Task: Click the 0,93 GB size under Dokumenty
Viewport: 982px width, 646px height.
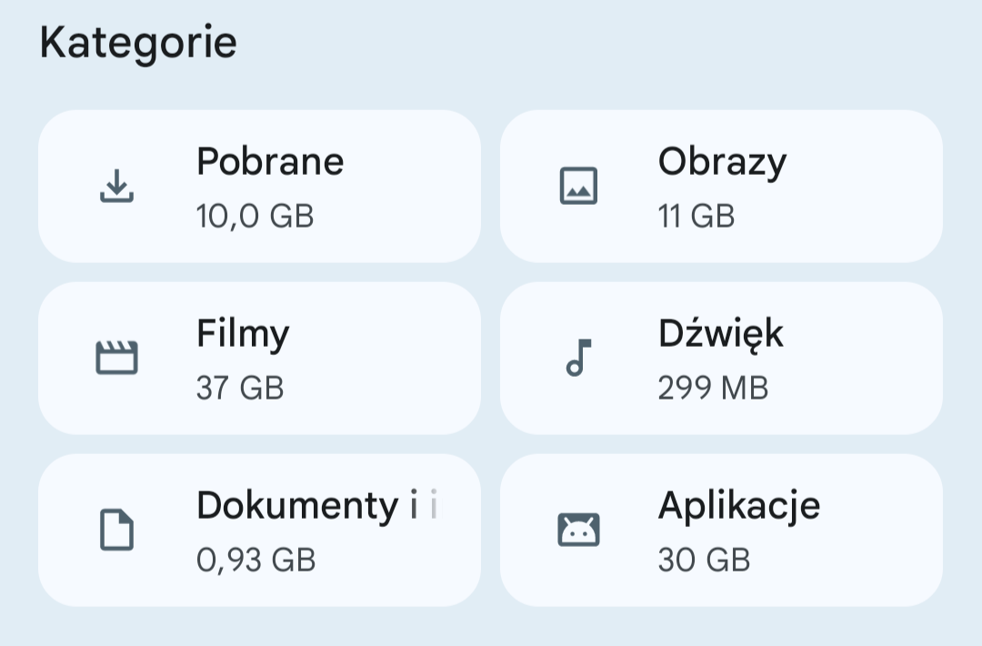Action: pos(256,560)
